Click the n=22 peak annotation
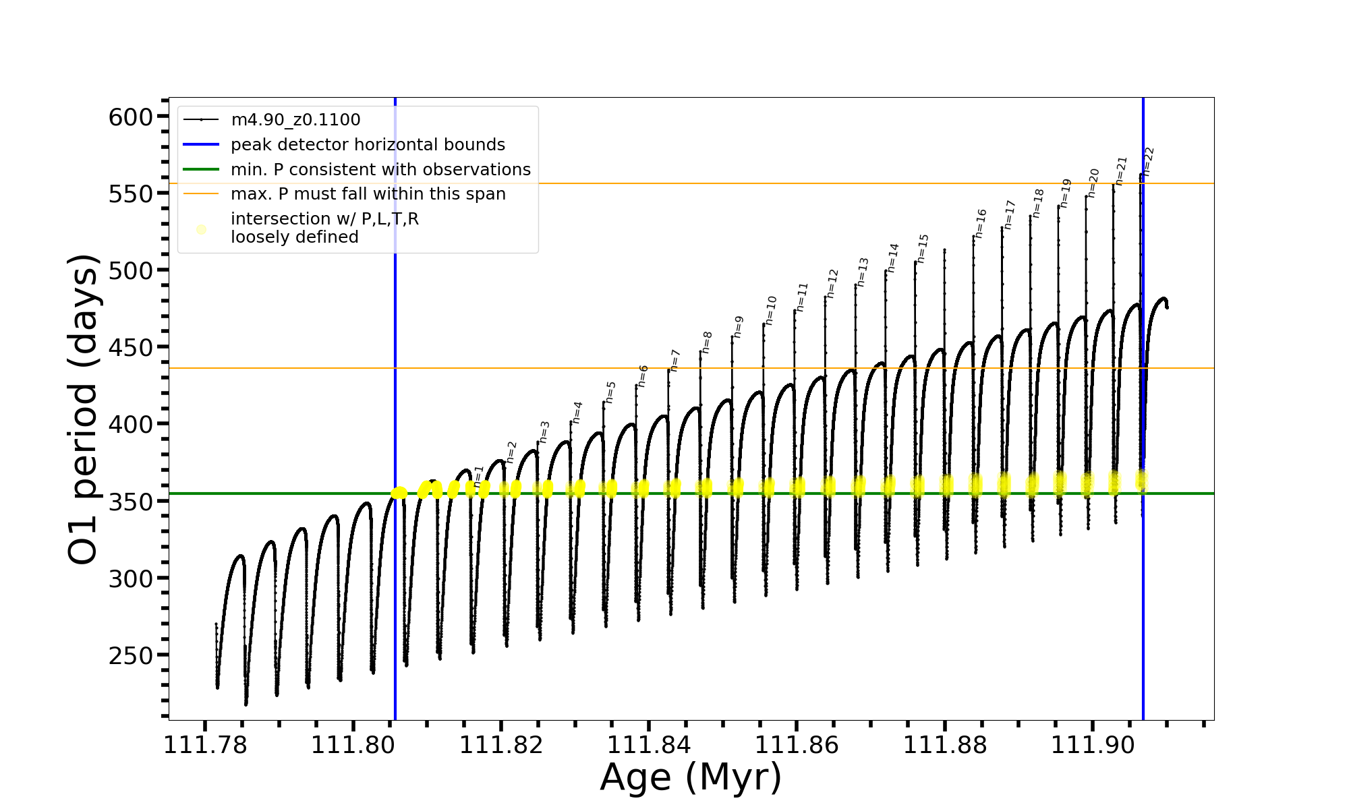Viewport: 1349px width, 809px height. coord(1149,162)
